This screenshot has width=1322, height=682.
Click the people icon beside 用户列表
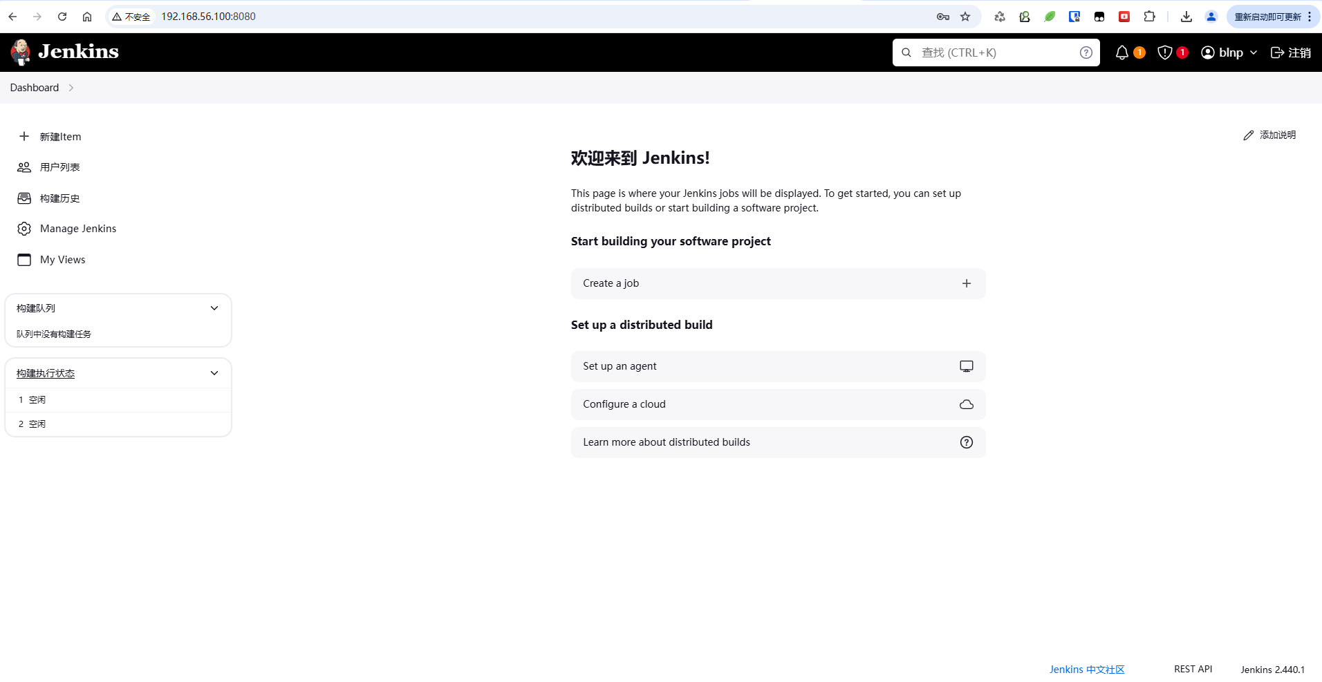click(24, 167)
